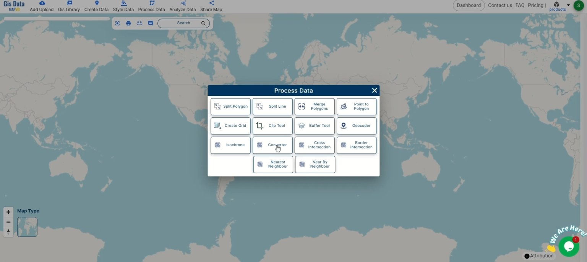Expand the user account dropdown arrow
The height and width of the screenshot is (262, 587).
click(568, 5)
